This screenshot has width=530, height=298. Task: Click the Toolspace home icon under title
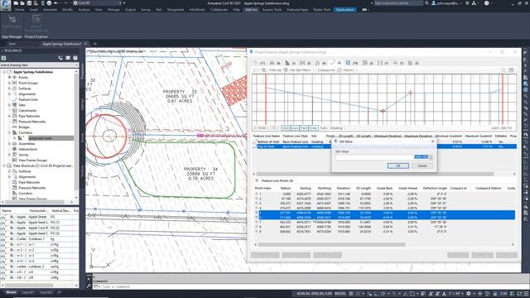[x=3, y=58]
